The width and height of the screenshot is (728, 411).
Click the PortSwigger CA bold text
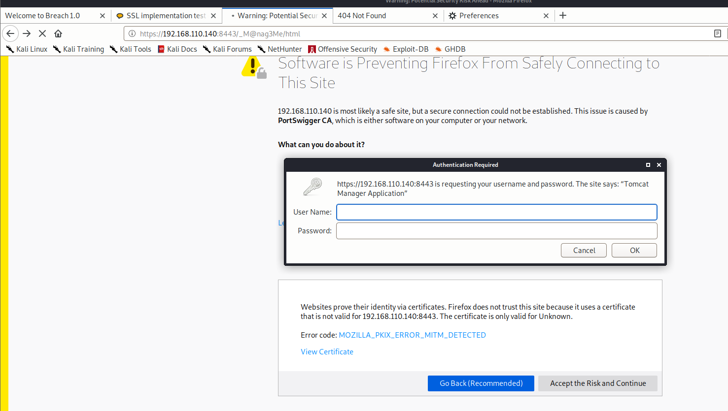(305, 121)
